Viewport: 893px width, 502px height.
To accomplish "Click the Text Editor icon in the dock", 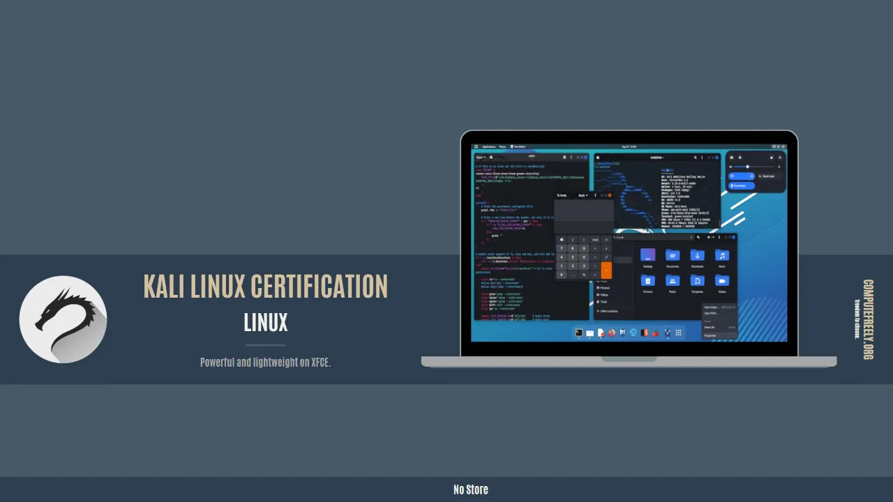I will click(601, 333).
